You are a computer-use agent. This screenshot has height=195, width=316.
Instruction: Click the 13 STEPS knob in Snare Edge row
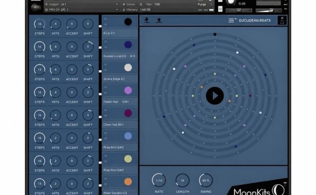pyautogui.click(x=39, y=70)
